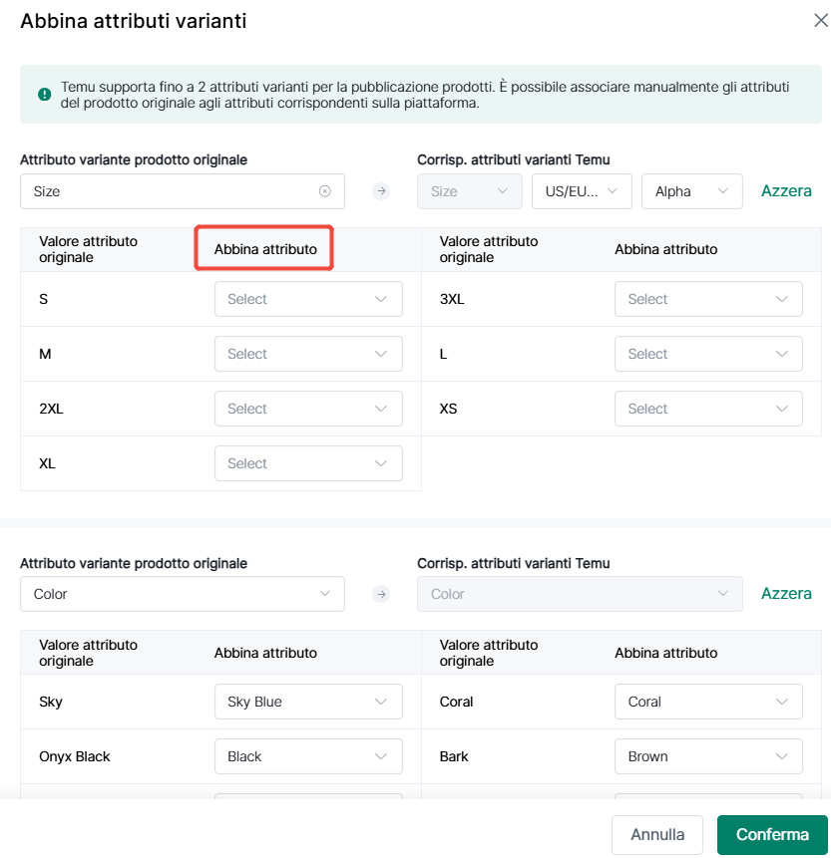The width and height of the screenshot is (831, 858).
Task: Click the Annulla button
Action: tap(657, 834)
